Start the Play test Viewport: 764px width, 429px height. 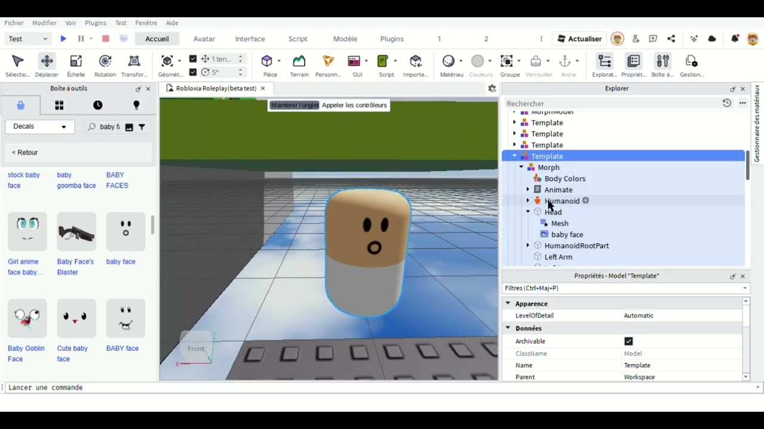(63, 39)
